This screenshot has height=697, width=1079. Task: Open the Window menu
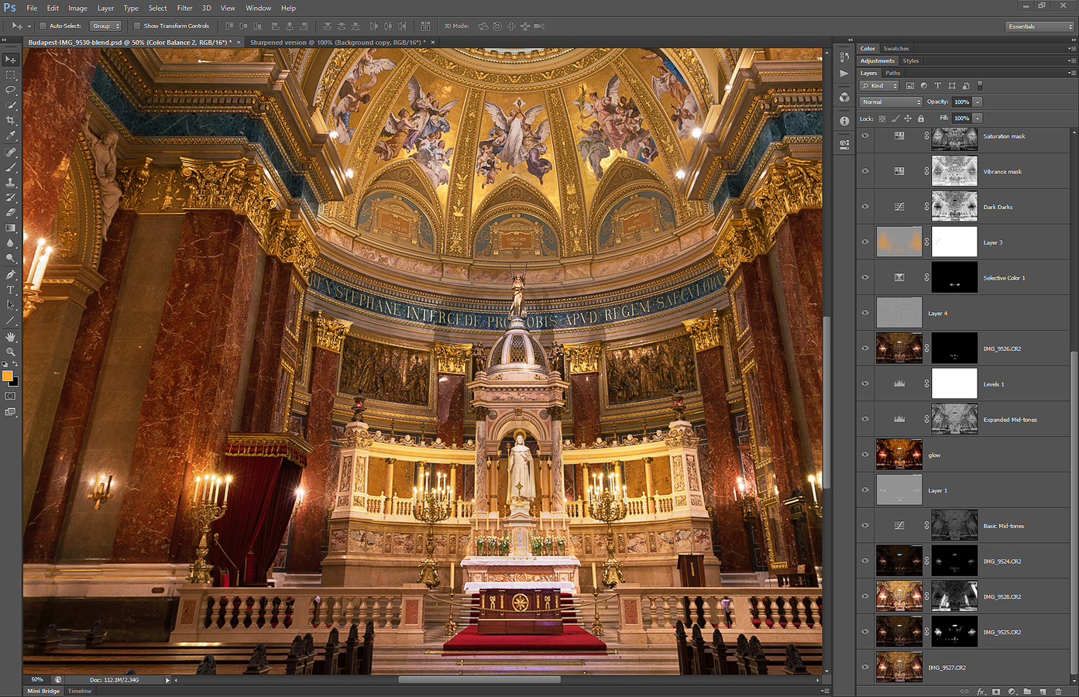pyautogui.click(x=258, y=8)
